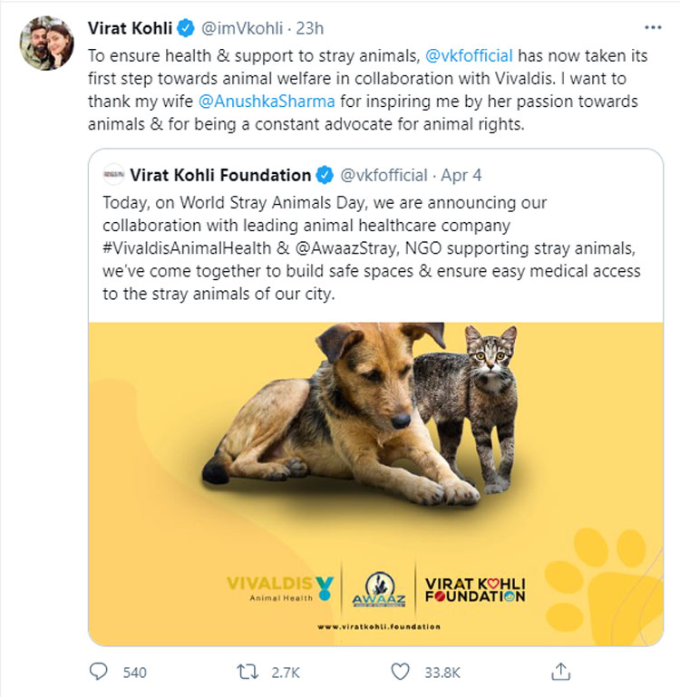This screenshot has width=680, height=697.
Task: Open the share tweet icon
Action: (x=561, y=672)
